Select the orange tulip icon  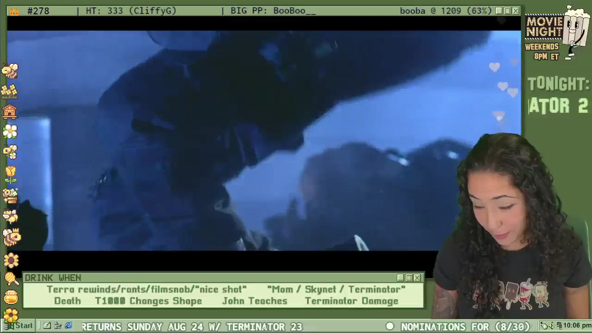(x=10, y=175)
